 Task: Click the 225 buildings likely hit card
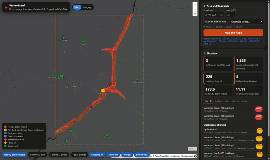[x=218, y=78]
